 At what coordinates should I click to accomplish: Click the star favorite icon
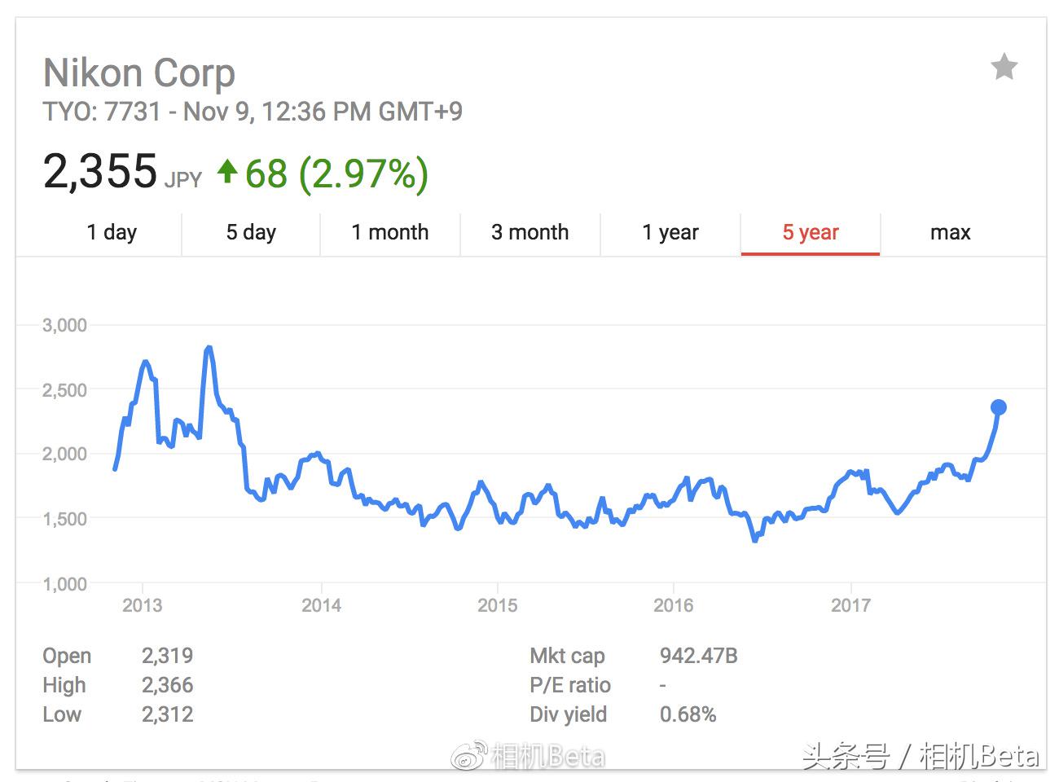pos(1004,67)
